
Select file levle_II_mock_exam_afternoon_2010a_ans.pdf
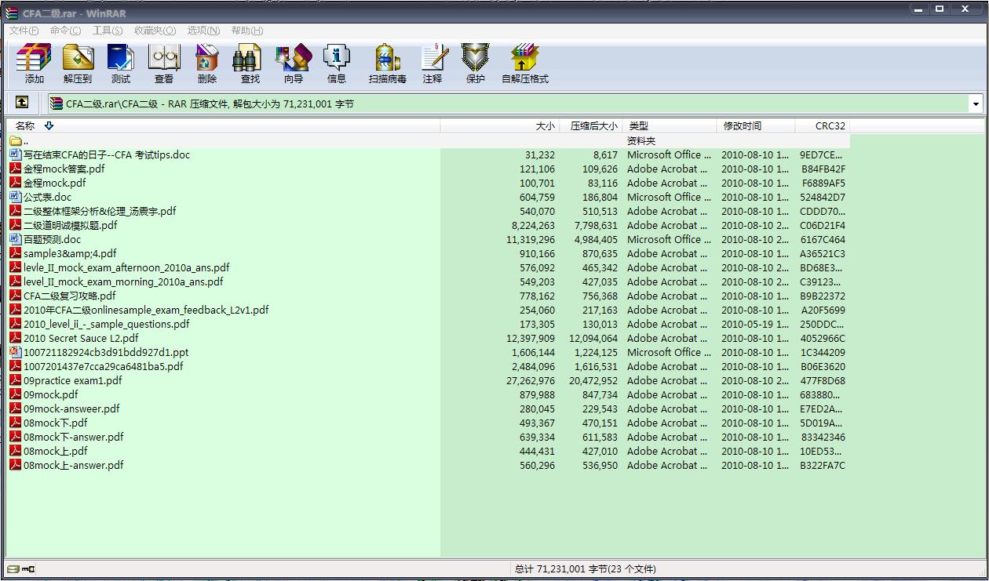[x=126, y=267]
